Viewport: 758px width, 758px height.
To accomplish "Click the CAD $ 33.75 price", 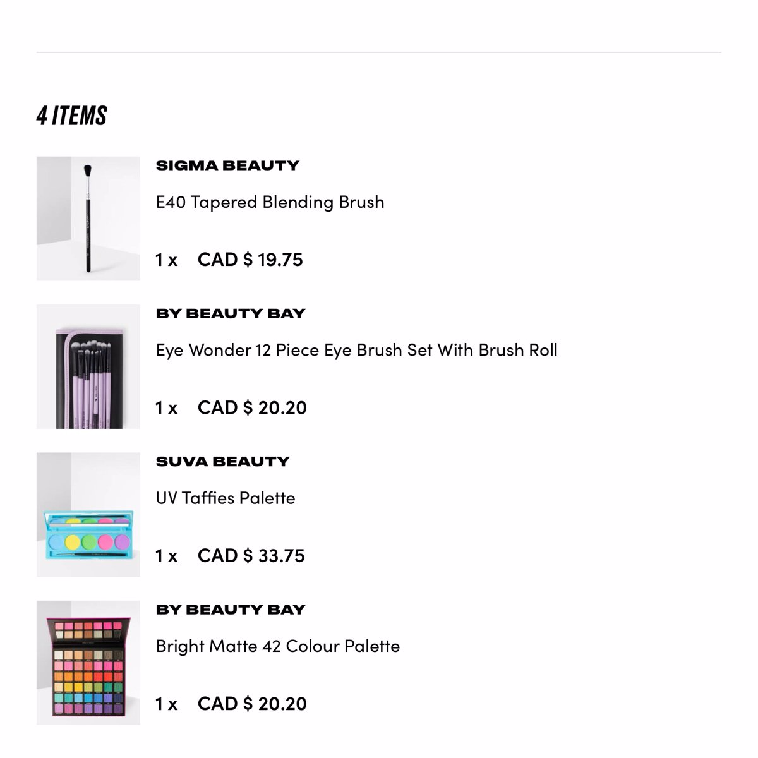I will (251, 556).
